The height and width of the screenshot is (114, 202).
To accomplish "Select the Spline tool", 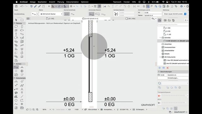I will click(16, 104).
